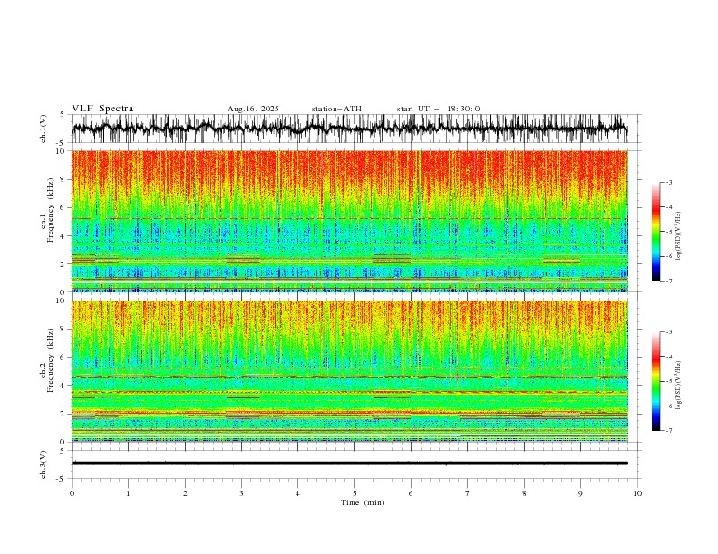The image size is (718, 554).
Task: Click the ch.3 voltage waveform trace
Action: (350, 463)
